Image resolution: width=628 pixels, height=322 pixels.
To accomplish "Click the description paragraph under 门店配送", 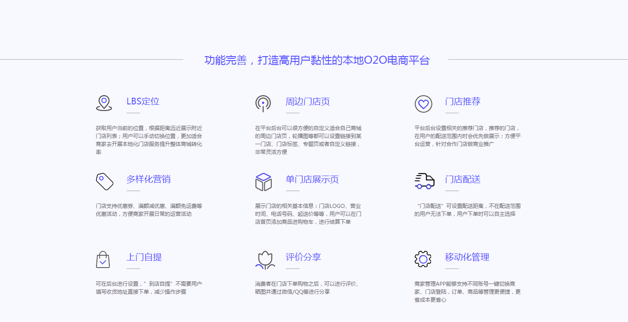I will [x=467, y=210].
